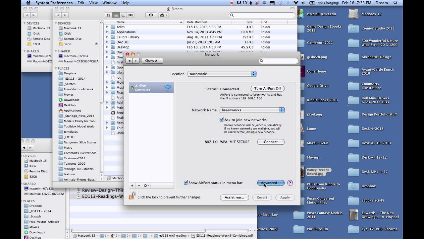Click Advanced… button
Screen dimensions: 424x239
[271, 183]
